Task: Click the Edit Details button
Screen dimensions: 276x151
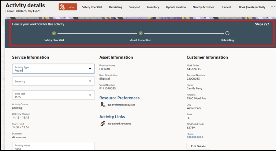Action: [198, 146]
